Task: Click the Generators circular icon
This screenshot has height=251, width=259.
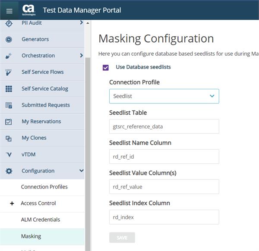Action: click(x=9, y=39)
